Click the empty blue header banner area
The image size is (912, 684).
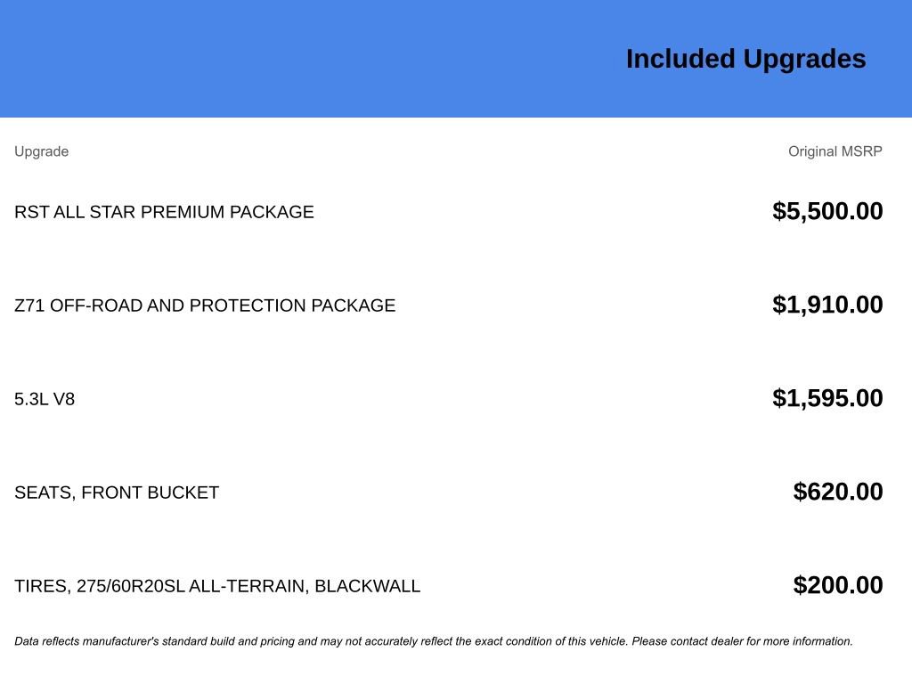coord(267,59)
